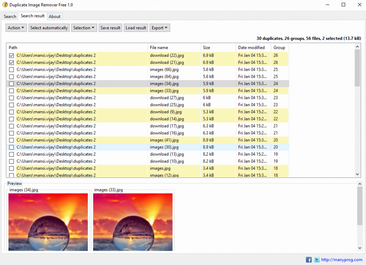Screen dimensions: 366x265
Task: Open the manyprog.com link
Action: pyautogui.click(x=341, y=260)
